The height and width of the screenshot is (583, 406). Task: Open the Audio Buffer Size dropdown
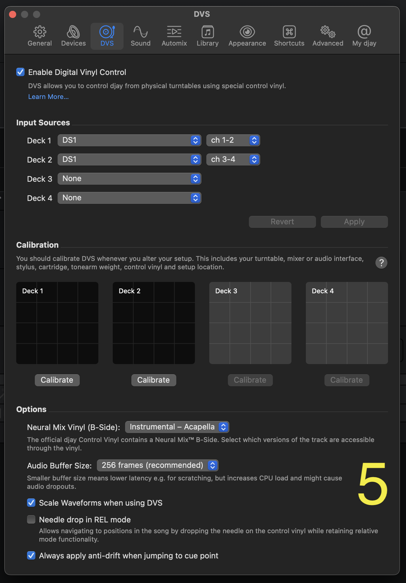[157, 465]
